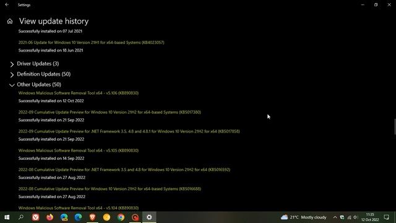Open the weather widget showing 21°C Mostly cloudy
Screen dimensions: 396x223
[x=304, y=217]
